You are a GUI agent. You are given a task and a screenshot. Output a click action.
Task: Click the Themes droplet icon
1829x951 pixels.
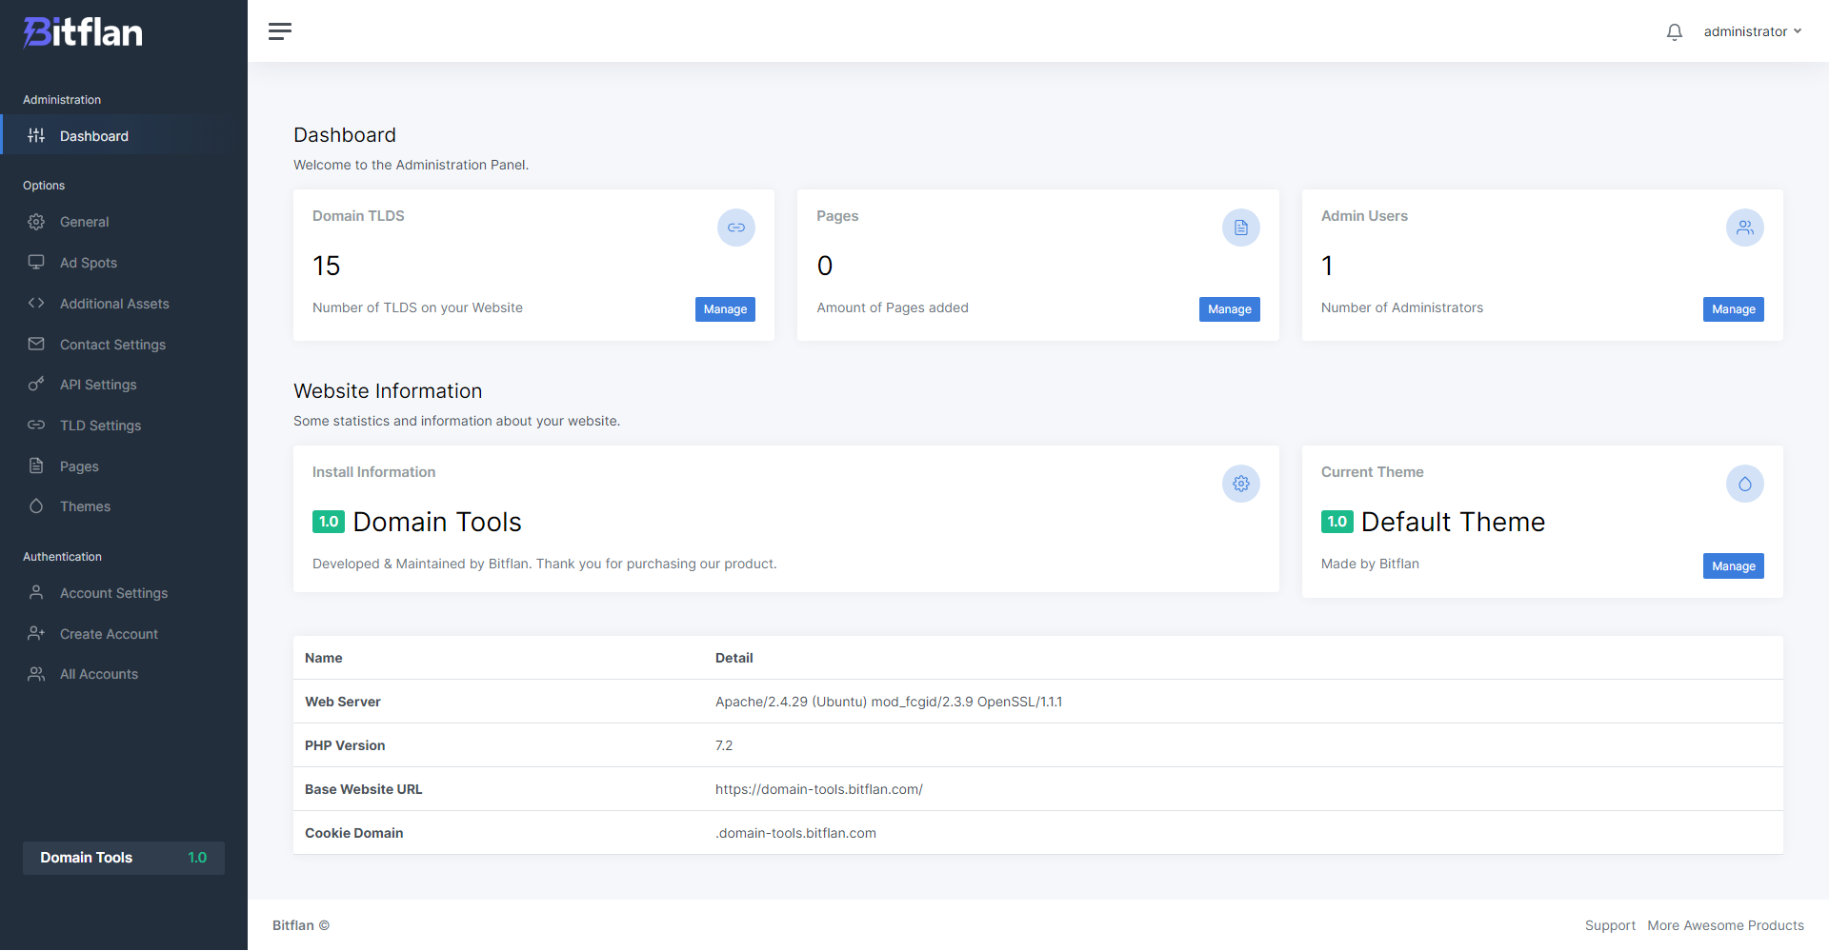click(x=36, y=506)
